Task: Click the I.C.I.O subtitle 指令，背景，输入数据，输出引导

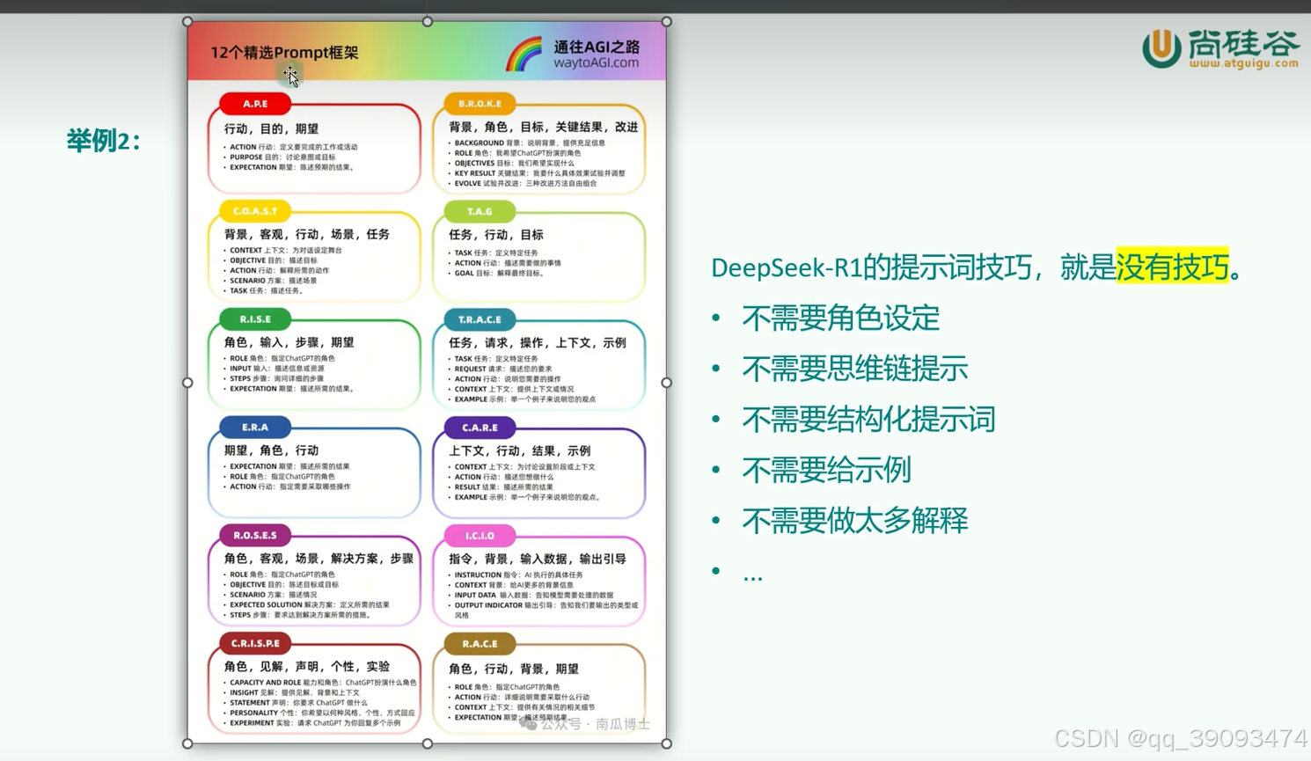Action: 538,559
